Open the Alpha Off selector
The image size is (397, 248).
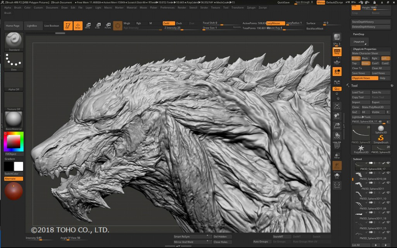(14, 81)
